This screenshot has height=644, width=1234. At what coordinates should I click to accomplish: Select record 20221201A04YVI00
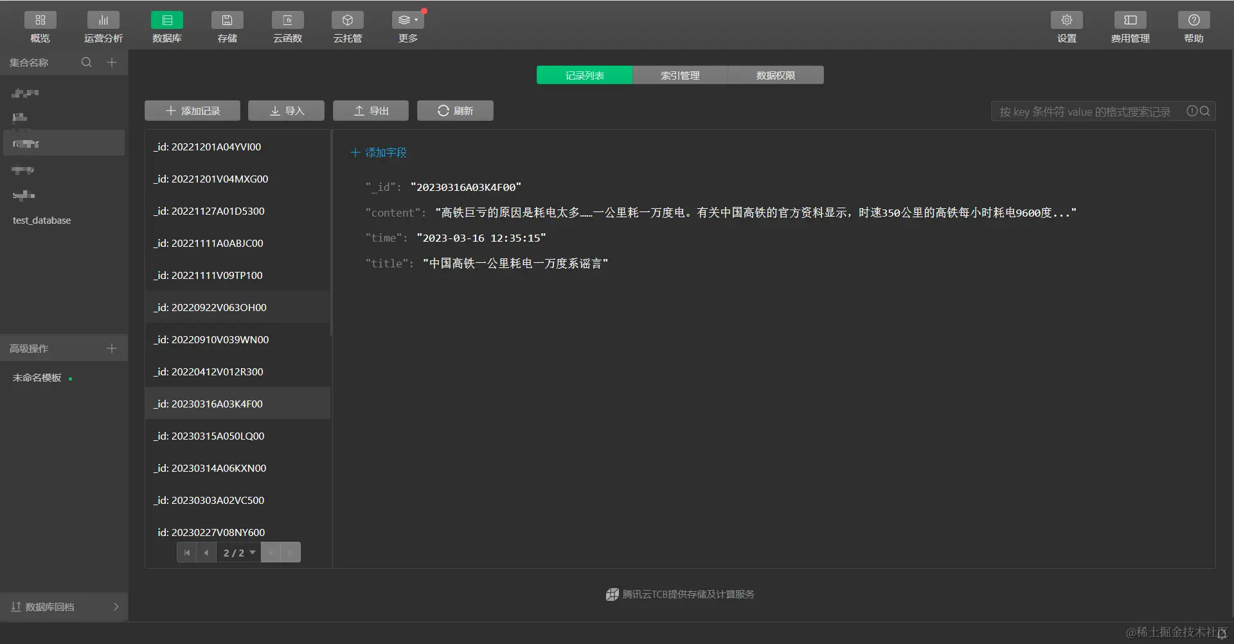click(237, 147)
